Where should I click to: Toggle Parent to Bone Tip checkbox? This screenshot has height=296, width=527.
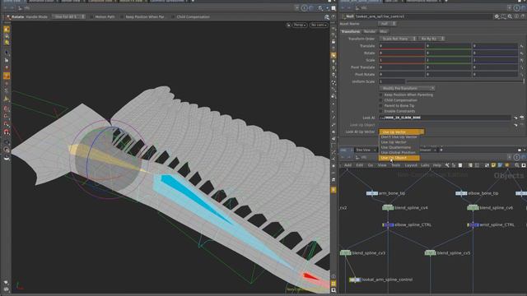point(380,106)
